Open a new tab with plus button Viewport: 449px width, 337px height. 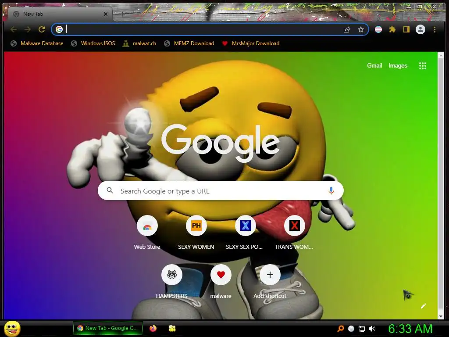tap(122, 14)
